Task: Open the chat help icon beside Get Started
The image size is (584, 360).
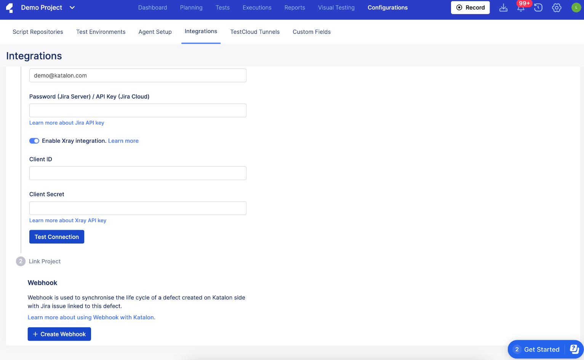Action: click(574, 349)
